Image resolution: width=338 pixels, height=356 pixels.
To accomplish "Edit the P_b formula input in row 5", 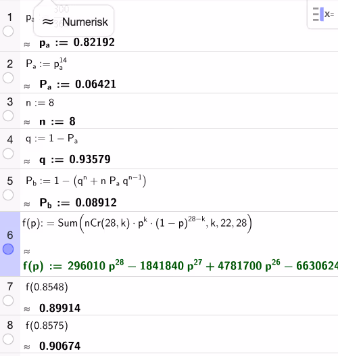I will (x=86, y=181).
